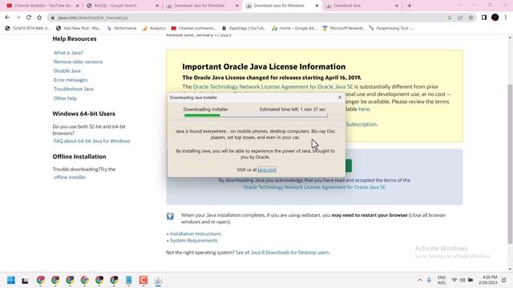Open Rapidtags YouTube bookmark

[244, 29]
